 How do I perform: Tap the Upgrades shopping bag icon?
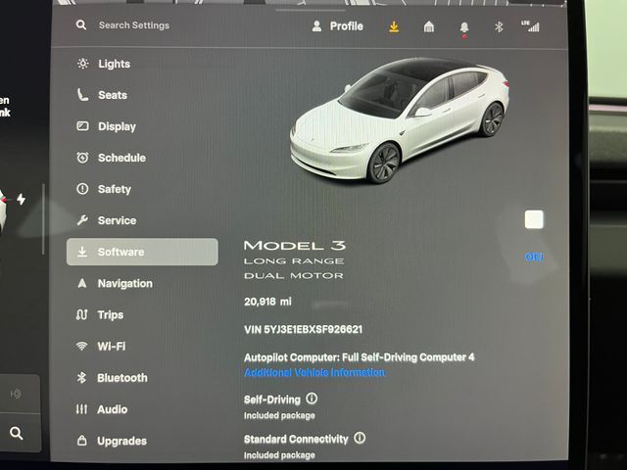point(82,441)
